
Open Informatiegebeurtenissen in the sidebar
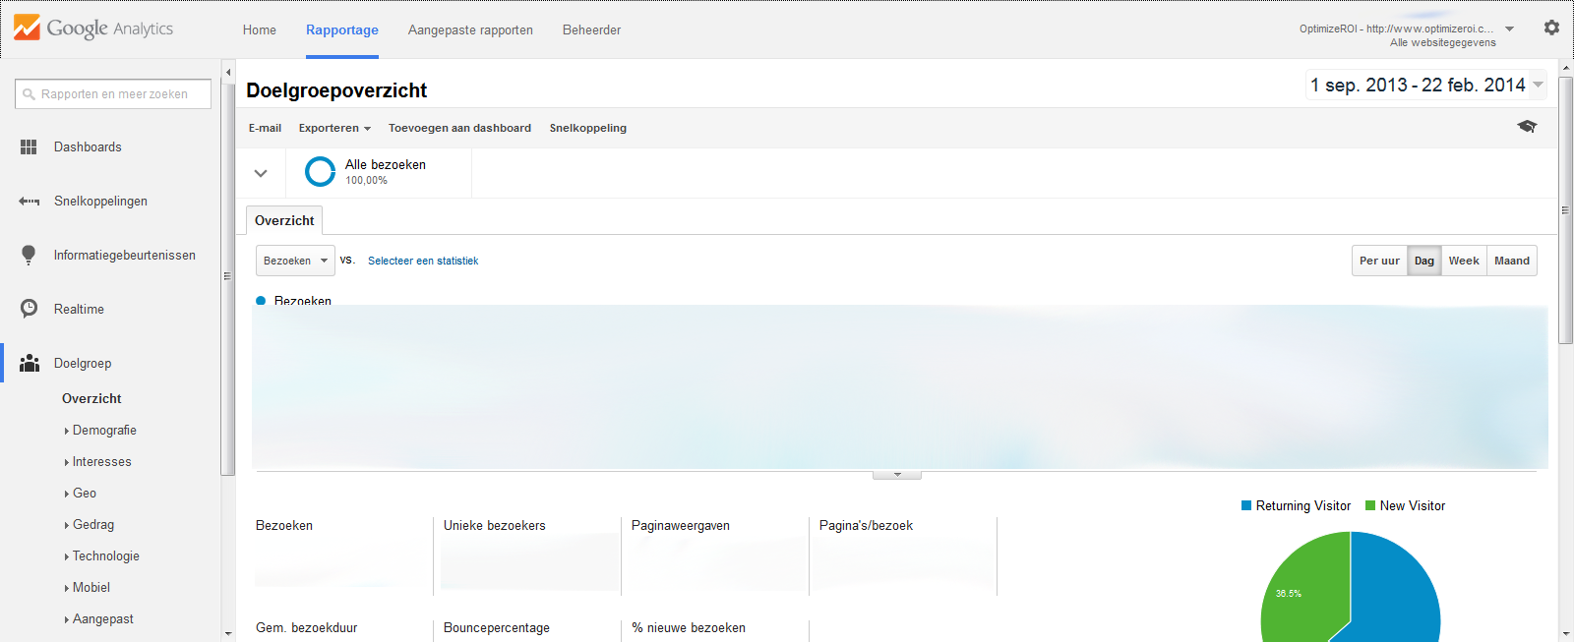pos(124,255)
